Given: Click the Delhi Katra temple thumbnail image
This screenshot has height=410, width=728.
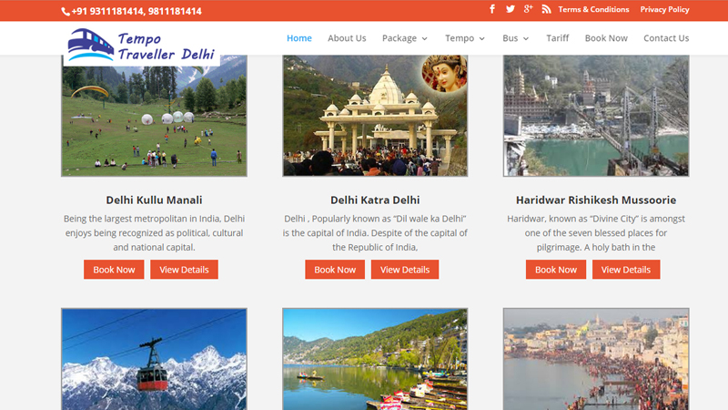Looking at the screenshot, I should [375, 116].
